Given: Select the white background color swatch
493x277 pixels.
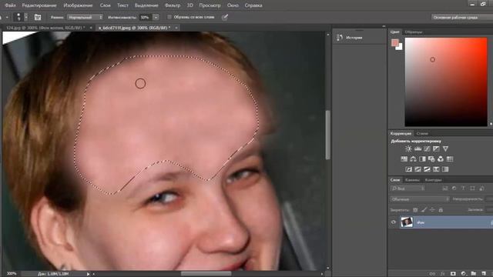Looking at the screenshot, I should pos(400,48).
